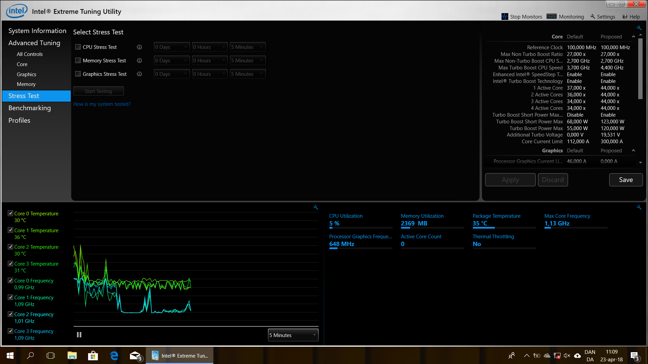Click the muted volume icon in tray
This screenshot has height=364, width=648.
[x=567, y=356]
